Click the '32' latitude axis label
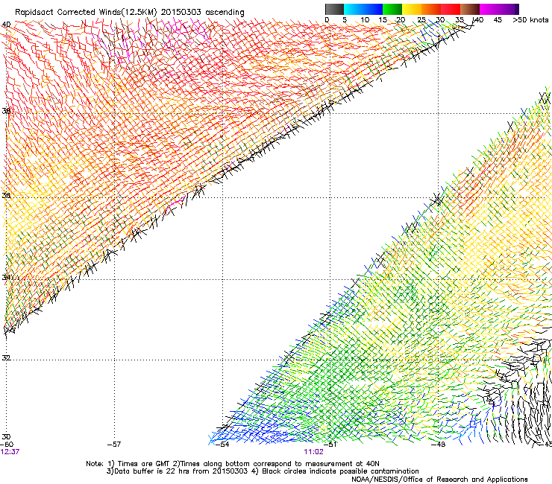Image resolution: width=552 pixels, height=484 pixels. 6,358
